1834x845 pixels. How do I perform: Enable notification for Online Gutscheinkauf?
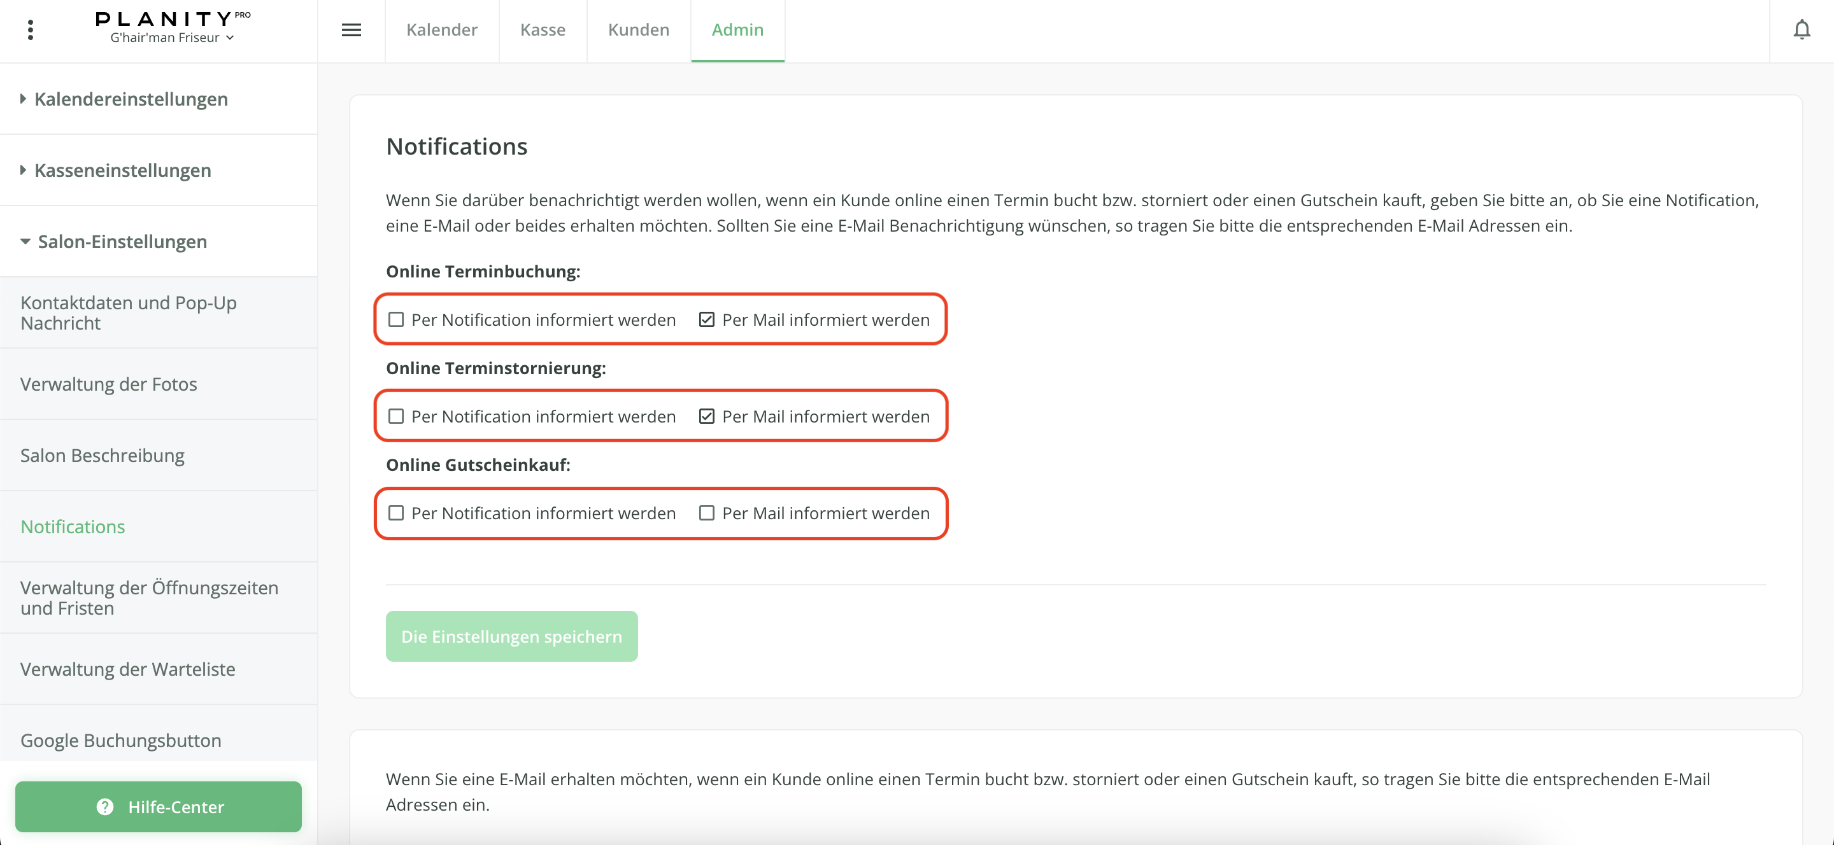(x=396, y=513)
